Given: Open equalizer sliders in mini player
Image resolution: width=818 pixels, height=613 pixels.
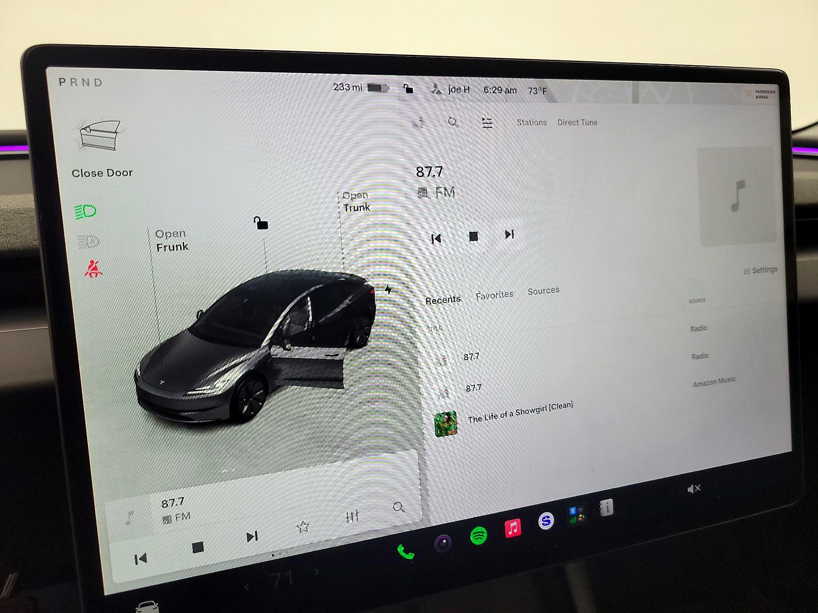Looking at the screenshot, I should click(352, 516).
